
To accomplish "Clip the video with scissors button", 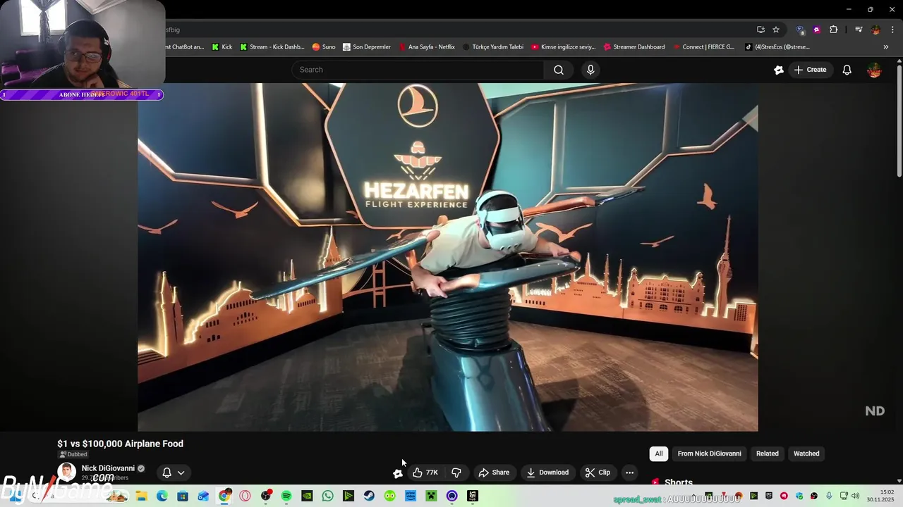I will (x=598, y=472).
